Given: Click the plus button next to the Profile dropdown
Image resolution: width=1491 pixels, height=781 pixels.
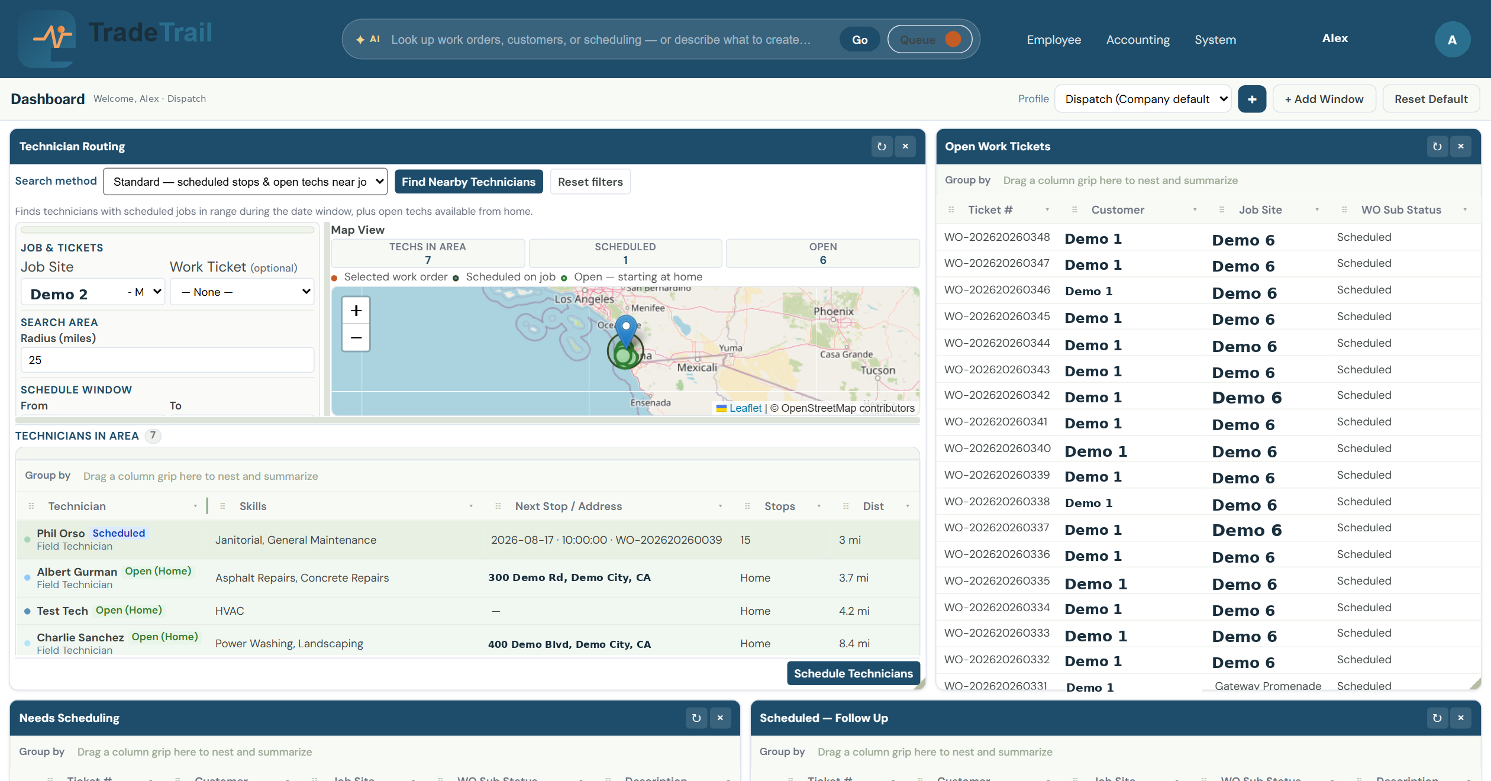Looking at the screenshot, I should click(x=1252, y=99).
